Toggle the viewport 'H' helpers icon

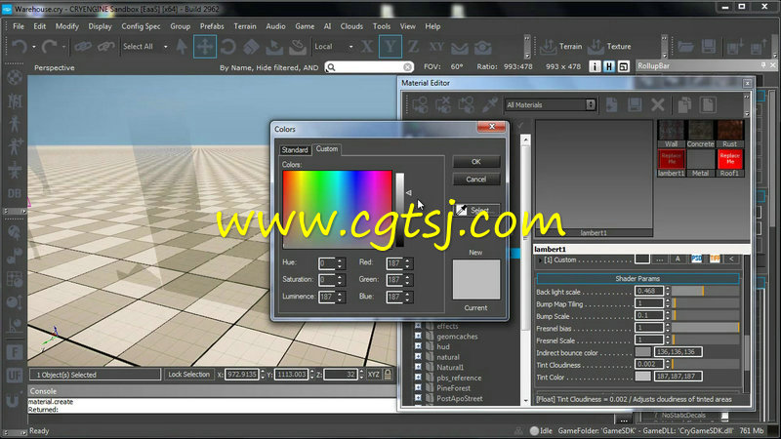pyautogui.click(x=608, y=66)
